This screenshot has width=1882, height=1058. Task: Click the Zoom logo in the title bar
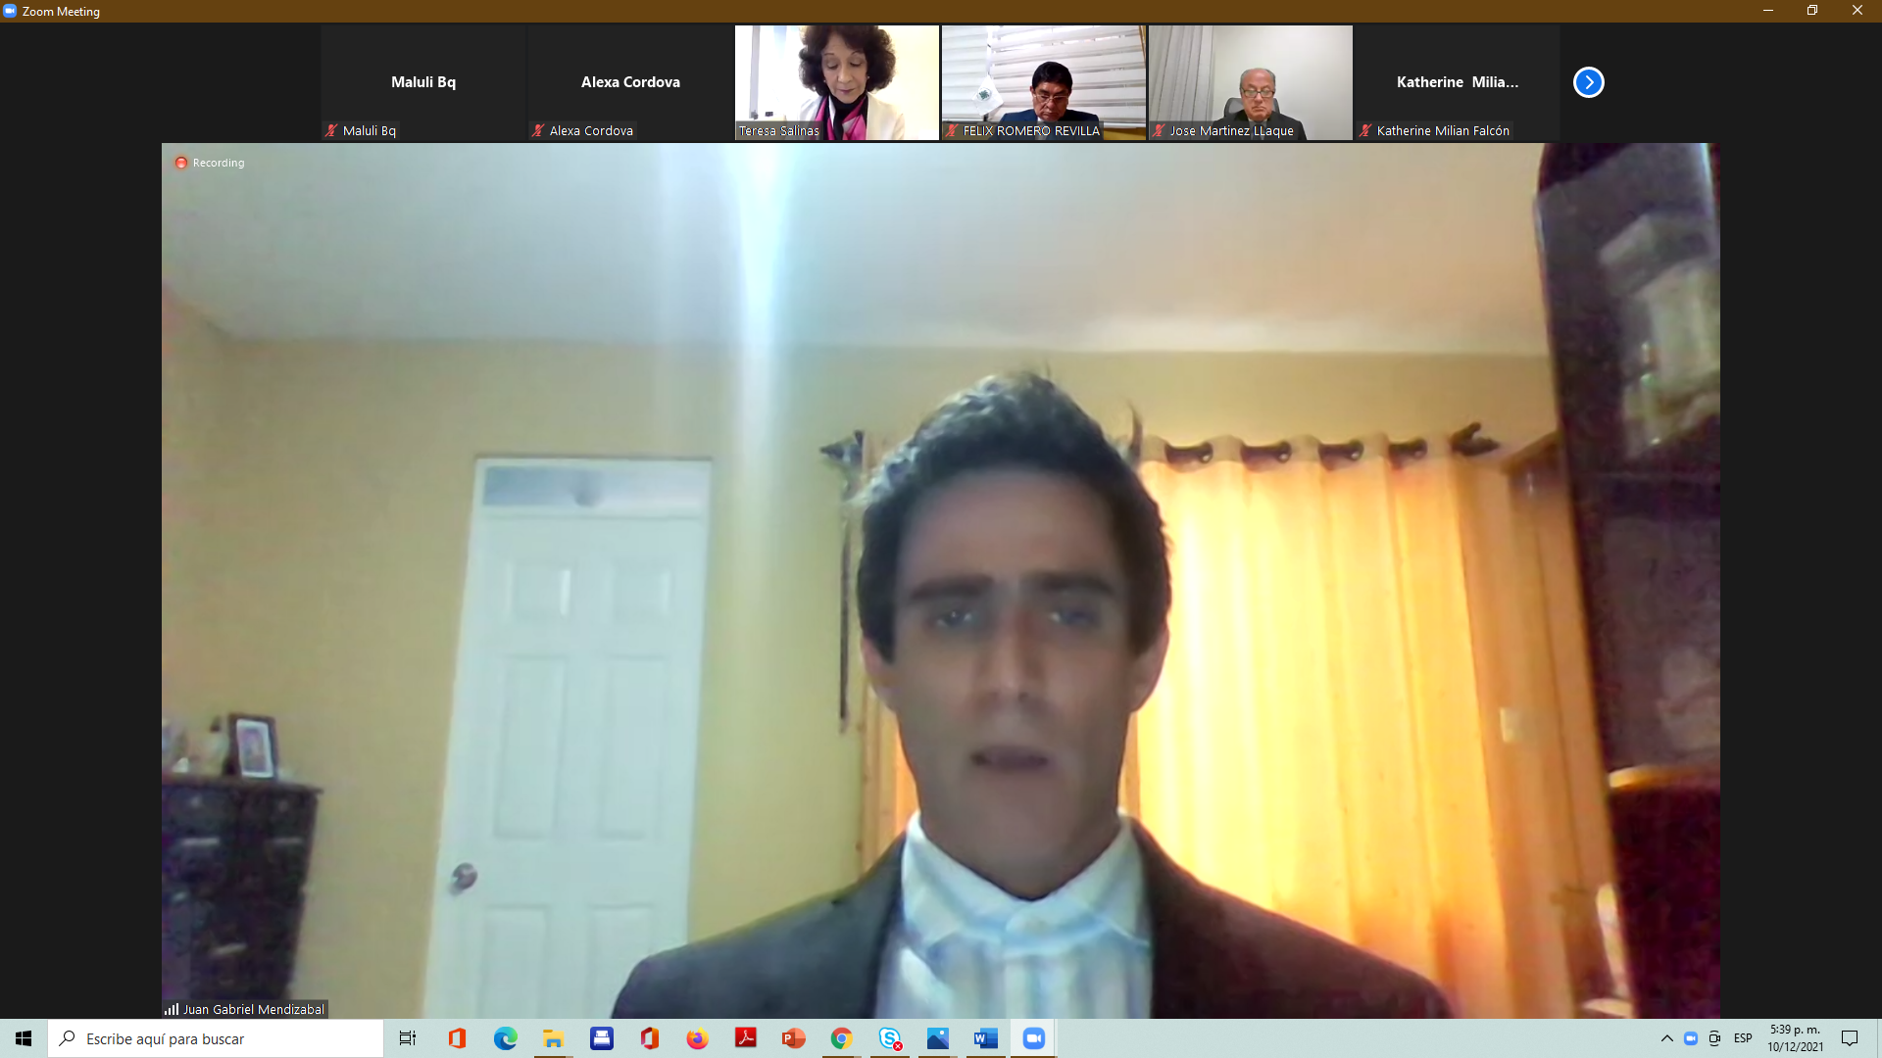click(10, 11)
